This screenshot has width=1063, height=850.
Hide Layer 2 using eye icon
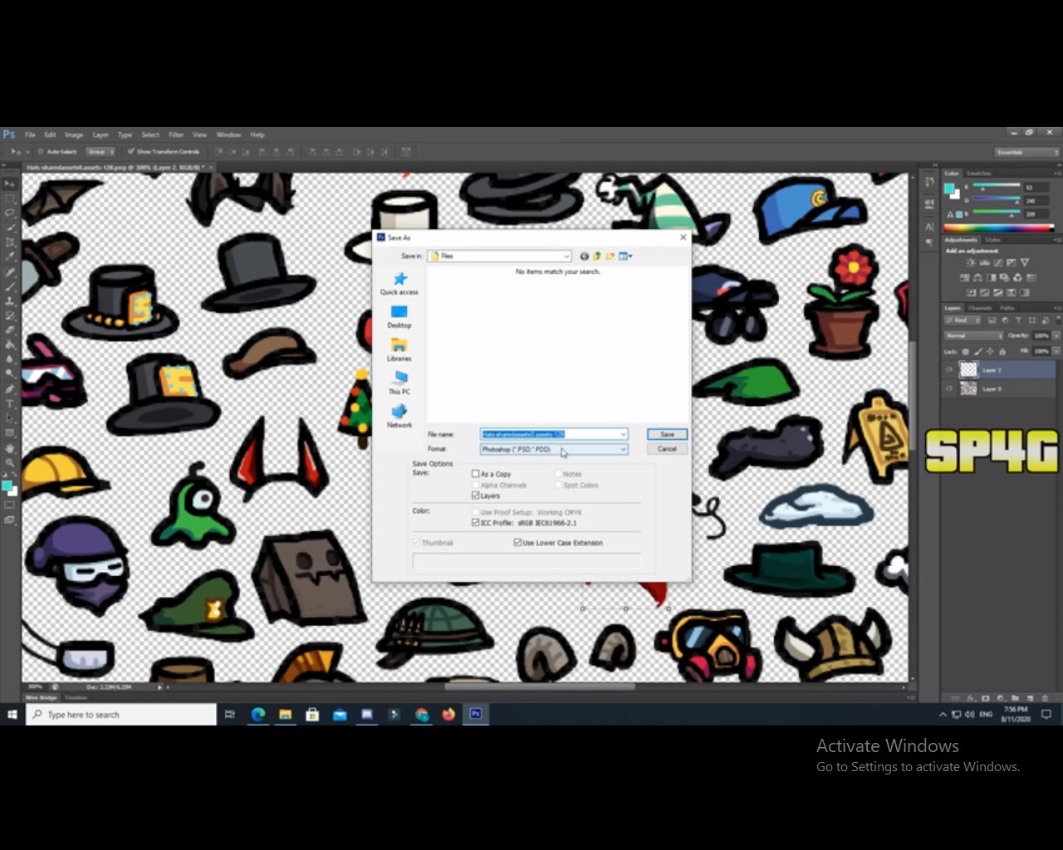949,370
